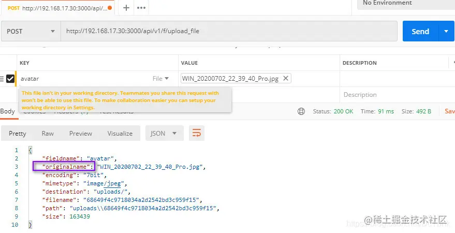Open the POST method dropdown

click(31, 31)
